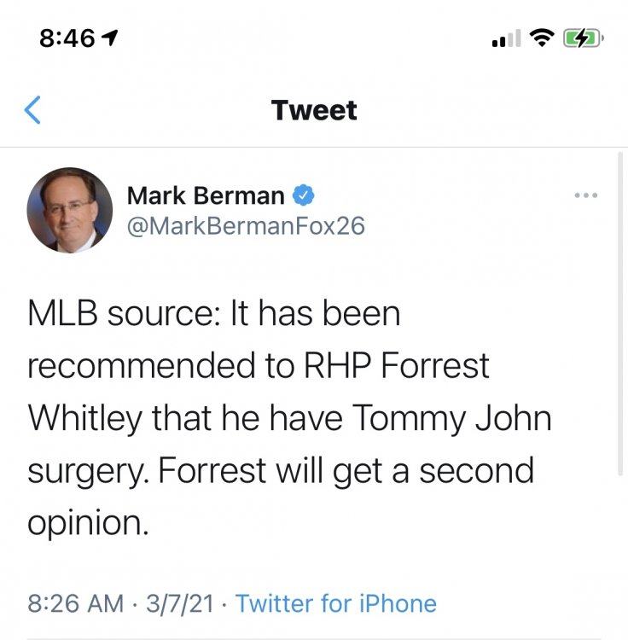Tap the 8:26 AM timestamp
Viewport: 628px width, 640px height.
75,603
